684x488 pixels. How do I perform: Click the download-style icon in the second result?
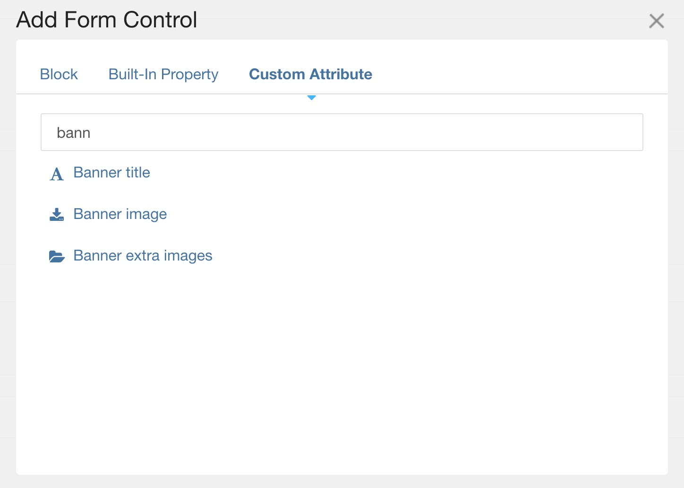[57, 215]
